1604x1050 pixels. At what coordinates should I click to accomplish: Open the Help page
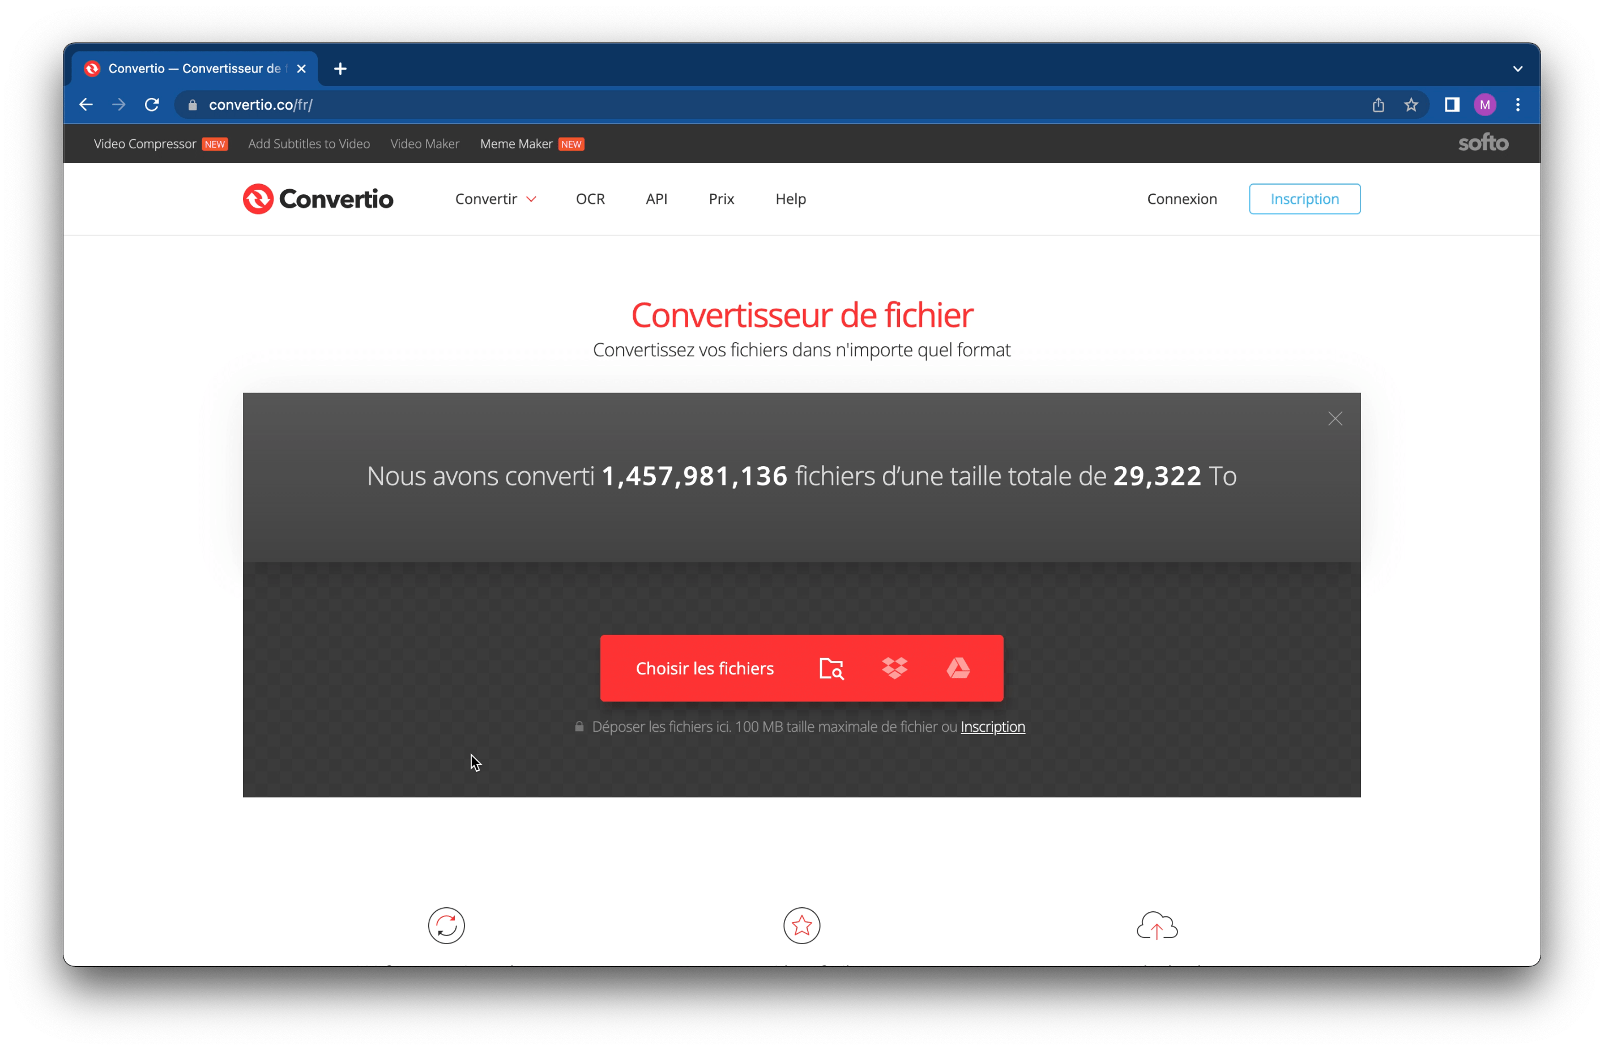click(x=791, y=199)
